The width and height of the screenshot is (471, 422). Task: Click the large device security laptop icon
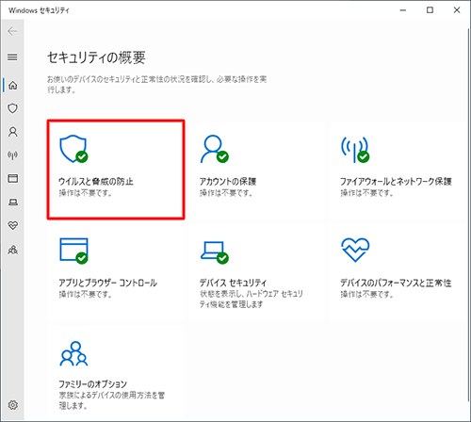[215, 252]
